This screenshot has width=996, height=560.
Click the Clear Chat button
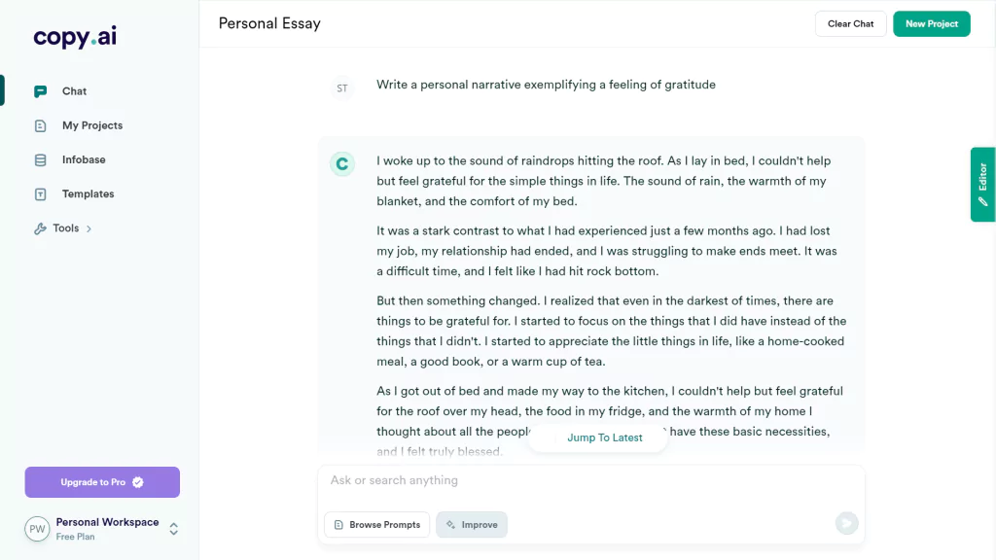tap(850, 24)
